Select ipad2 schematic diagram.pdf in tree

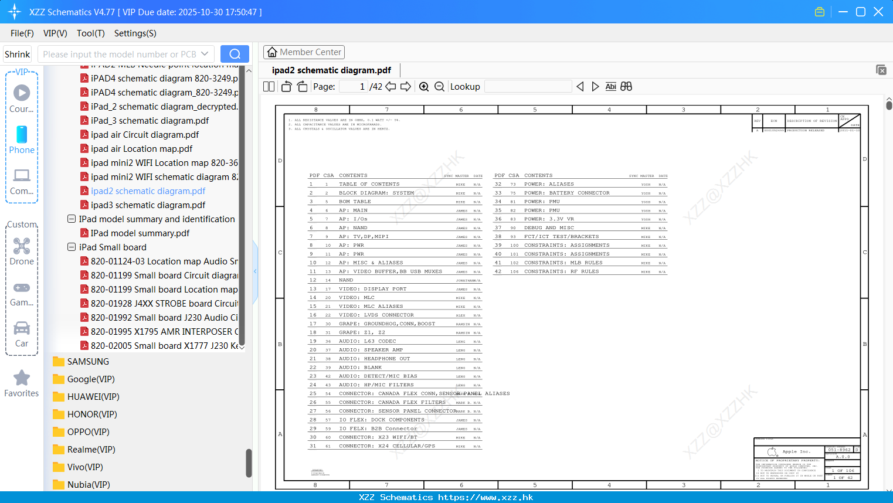142,191
